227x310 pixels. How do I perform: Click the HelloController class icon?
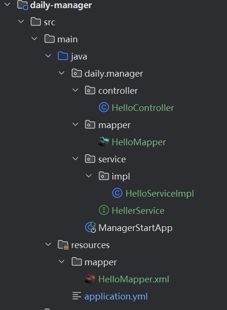pos(104,108)
